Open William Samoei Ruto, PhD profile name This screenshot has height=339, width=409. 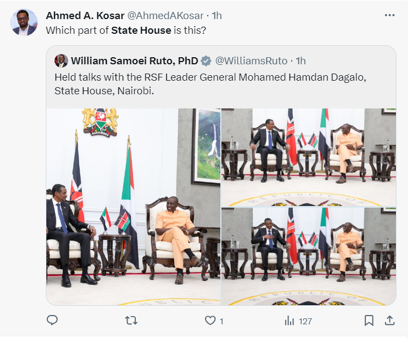point(134,60)
